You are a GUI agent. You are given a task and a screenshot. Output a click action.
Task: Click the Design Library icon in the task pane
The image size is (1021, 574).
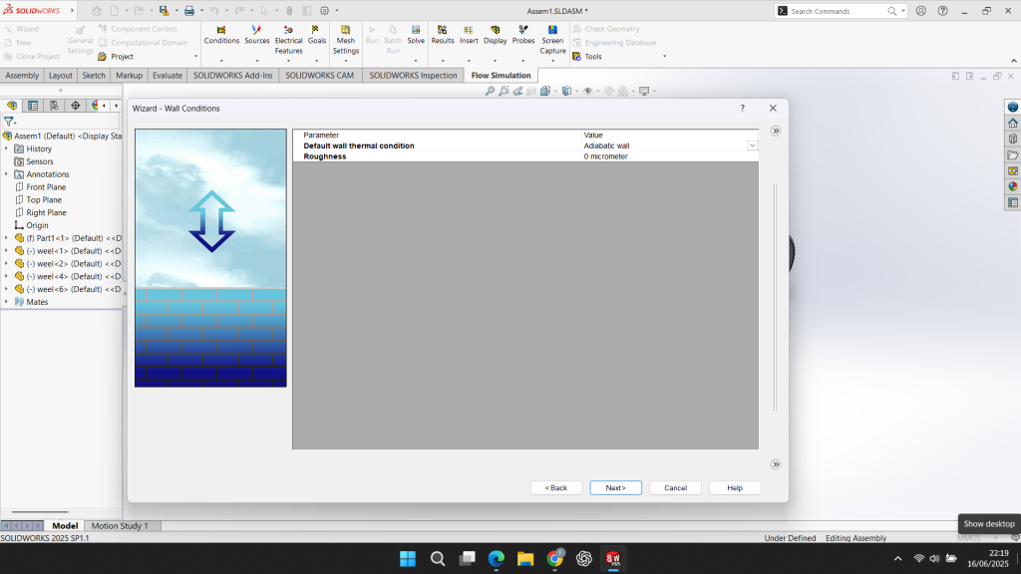(1012, 140)
